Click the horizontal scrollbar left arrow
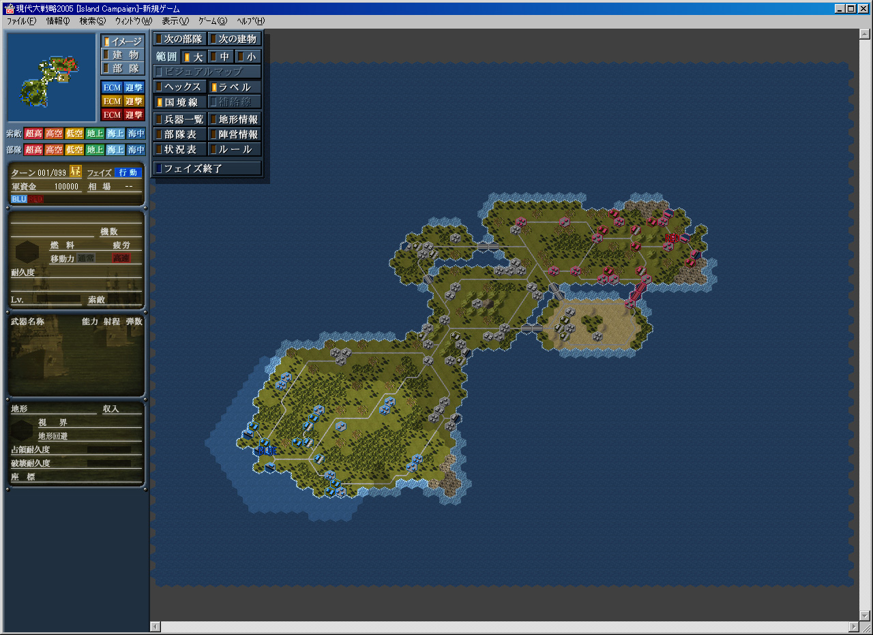The height and width of the screenshot is (635, 873). pos(156,627)
